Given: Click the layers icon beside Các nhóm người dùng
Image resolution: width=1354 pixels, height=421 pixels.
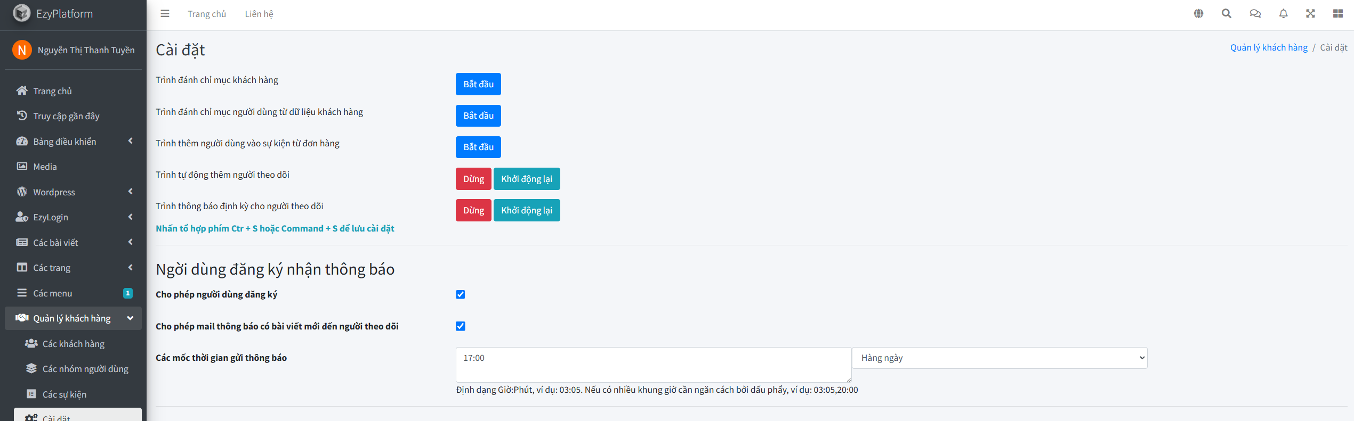Looking at the screenshot, I should 31,368.
